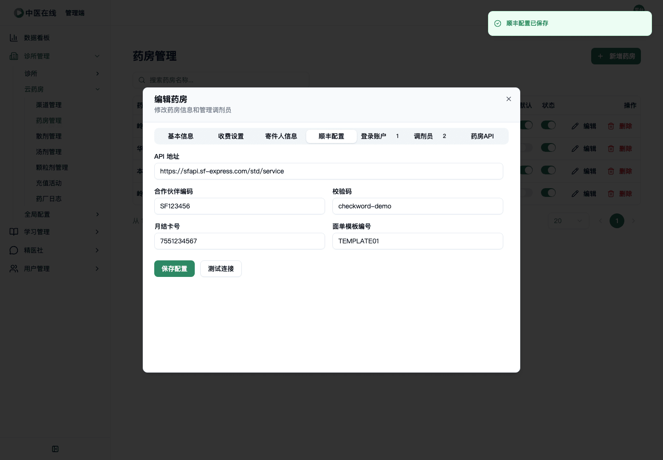The width and height of the screenshot is (663, 460).
Task: Click the previous page arrow
Action: point(600,221)
